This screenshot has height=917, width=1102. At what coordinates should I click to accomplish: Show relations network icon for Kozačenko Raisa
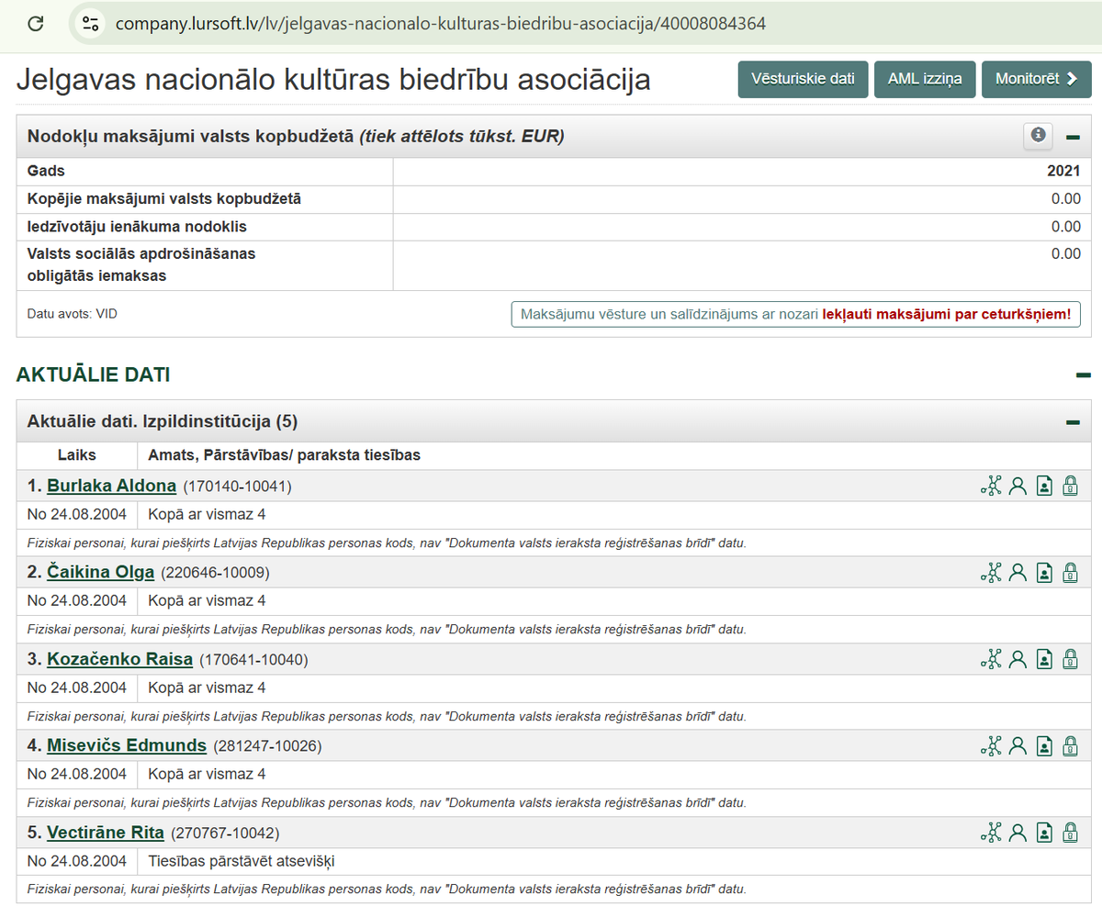(991, 659)
